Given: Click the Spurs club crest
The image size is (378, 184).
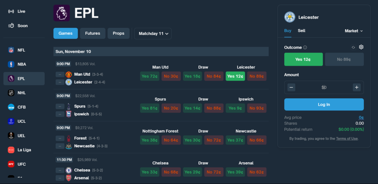Looking at the screenshot, I should point(69,106).
